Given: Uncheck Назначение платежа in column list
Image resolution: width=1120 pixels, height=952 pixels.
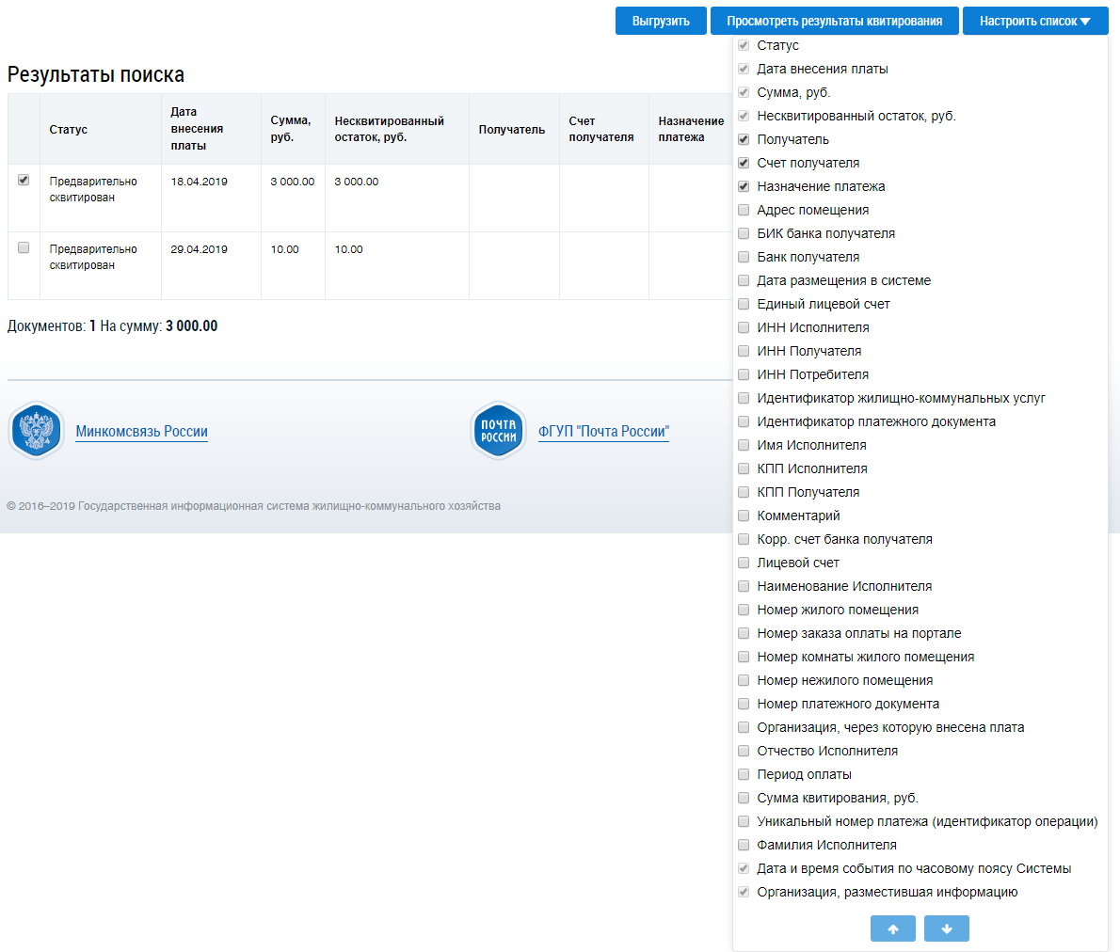Looking at the screenshot, I should click(x=744, y=186).
